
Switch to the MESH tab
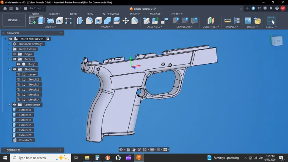(x=73, y=14)
